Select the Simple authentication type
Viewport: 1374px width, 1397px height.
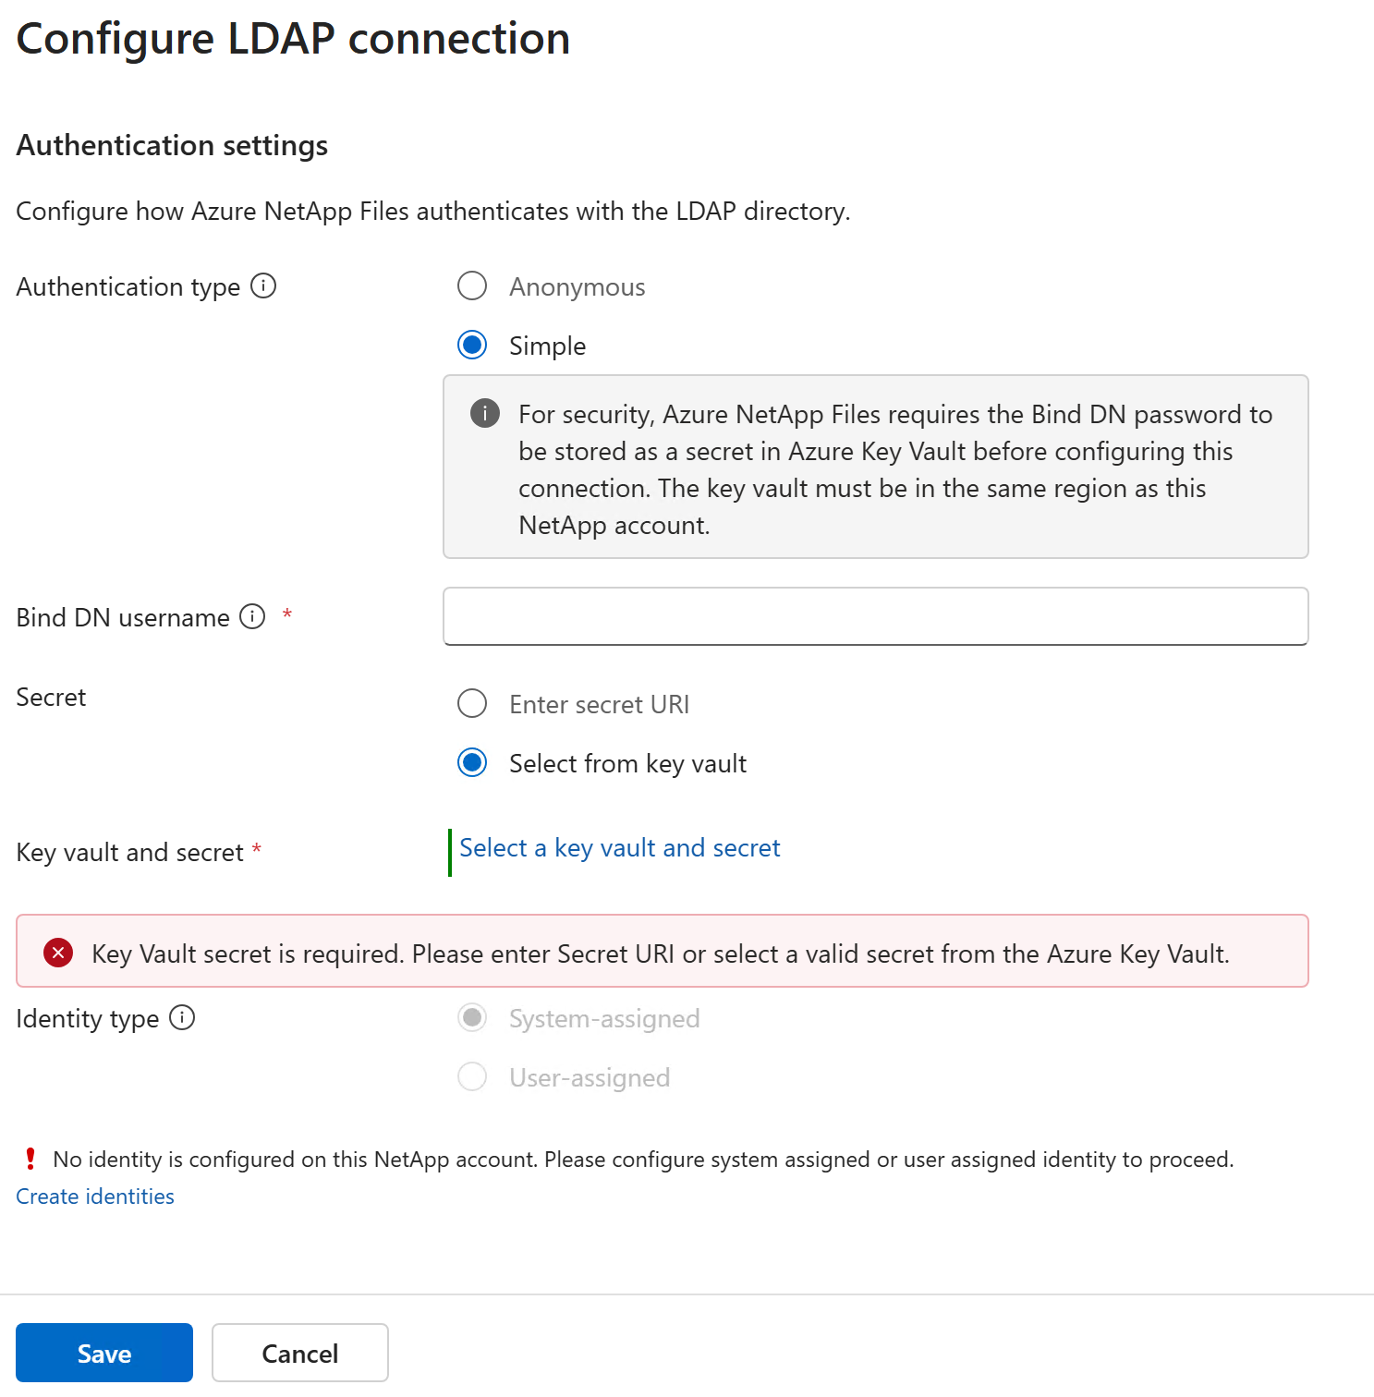click(x=472, y=346)
